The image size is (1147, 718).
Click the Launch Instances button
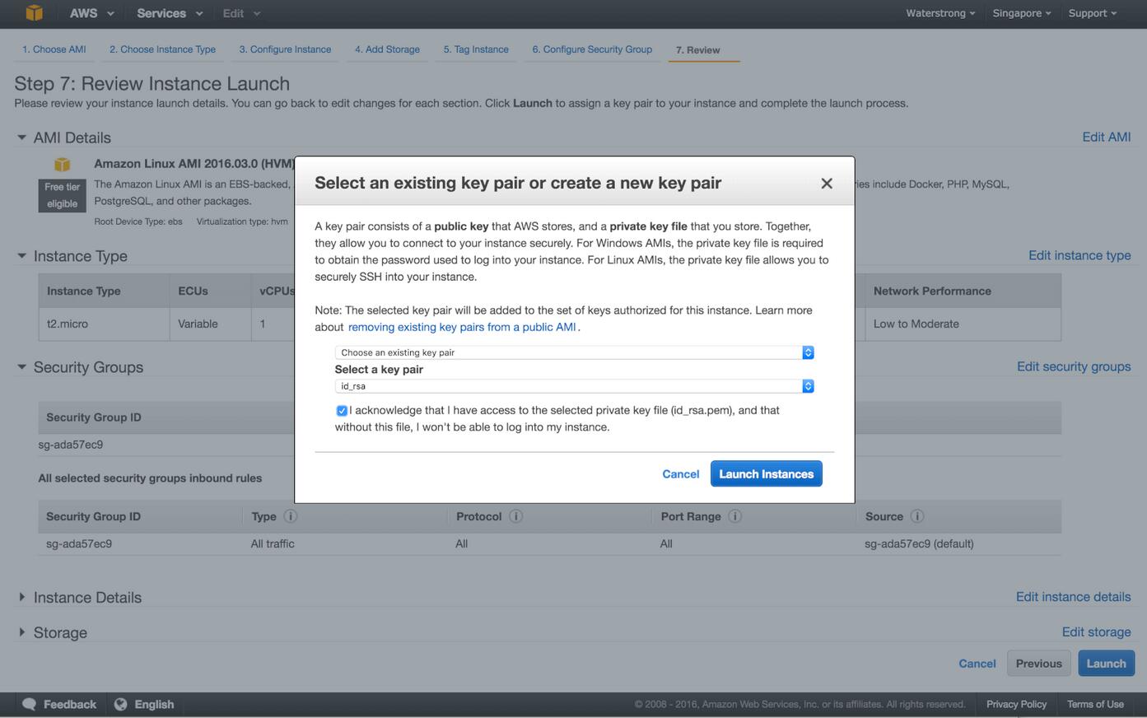pos(766,473)
